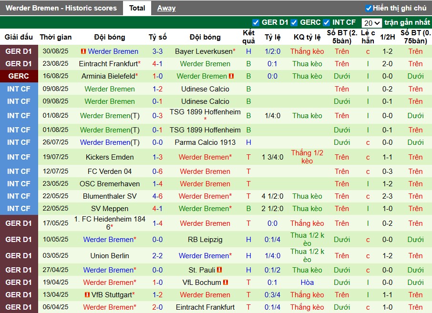Click the red badge next to Werder Bremen in the Arminia Bielefeld row
Image resolution: width=432 pixels, height=313 pixels.
point(231,76)
